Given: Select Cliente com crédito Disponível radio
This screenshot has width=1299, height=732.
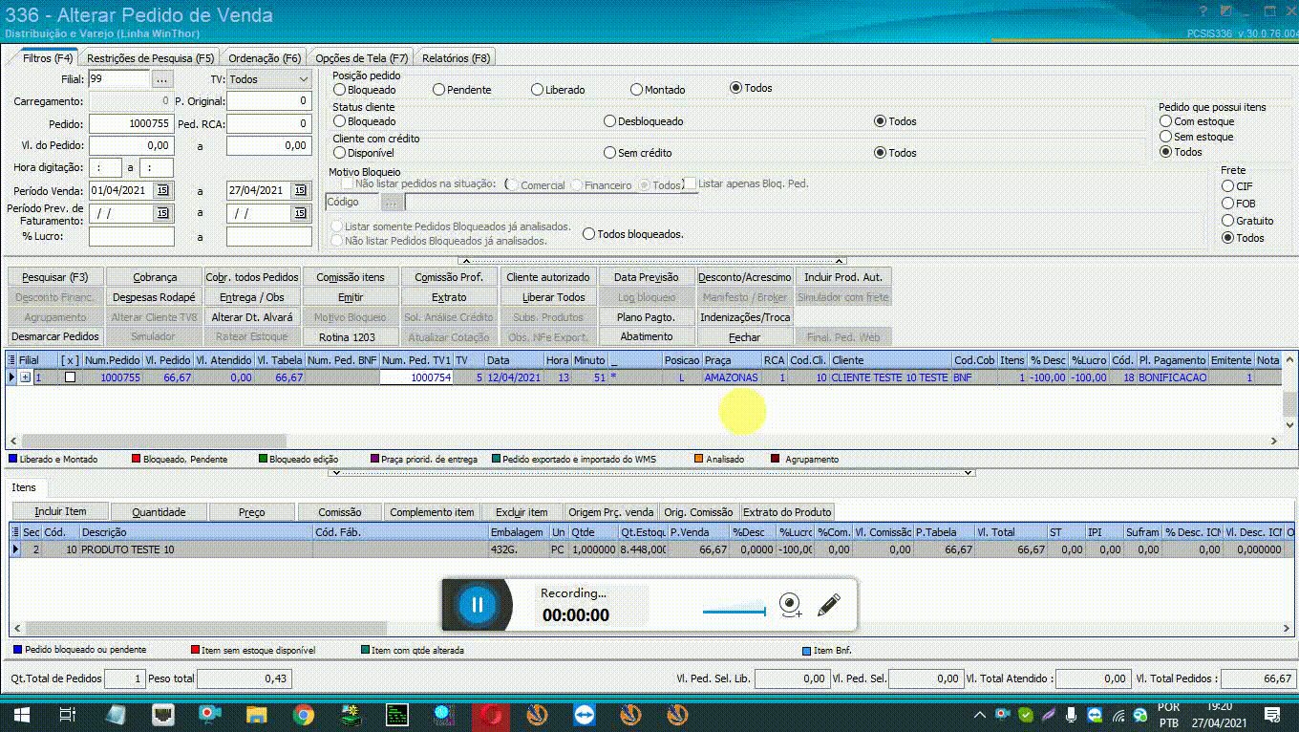Looking at the screenshot, I should tap(339, 153).
